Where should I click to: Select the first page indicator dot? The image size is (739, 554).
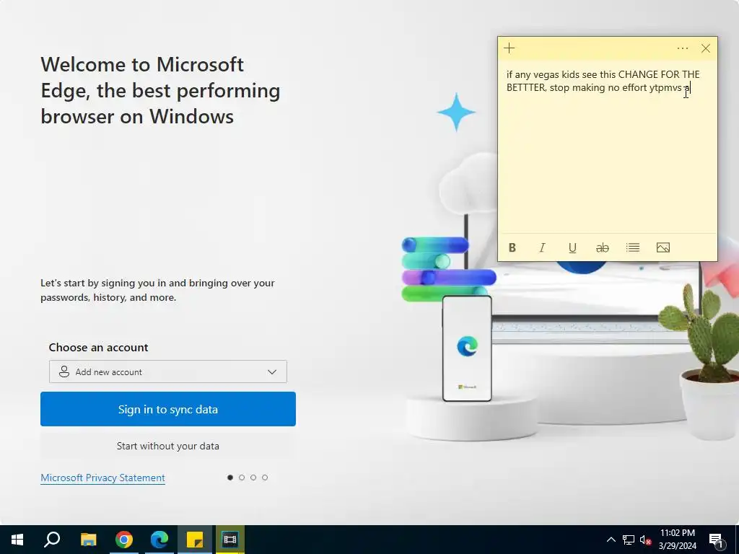pos(230,478)
